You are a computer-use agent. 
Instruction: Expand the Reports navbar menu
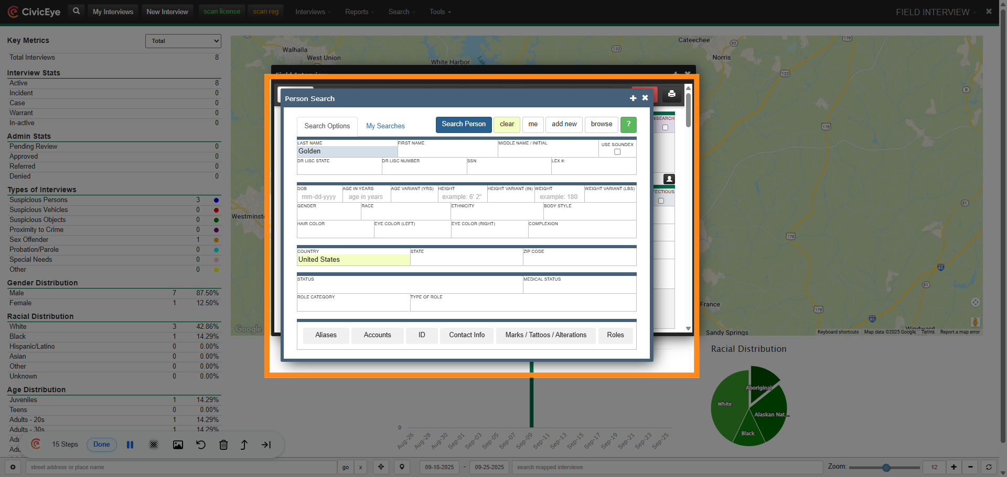(359, 12)
